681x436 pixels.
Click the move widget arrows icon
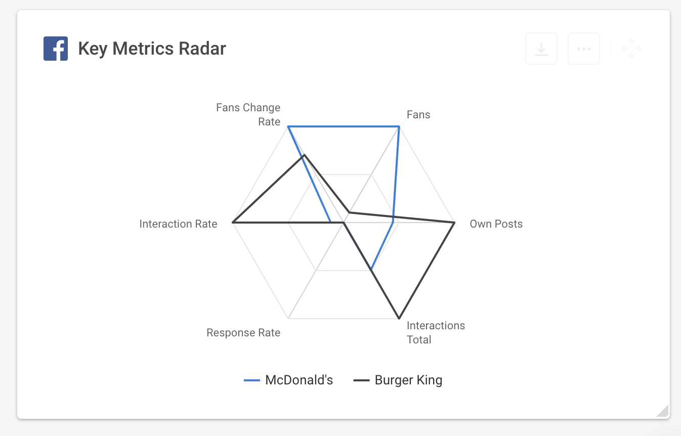coord(631,49)
